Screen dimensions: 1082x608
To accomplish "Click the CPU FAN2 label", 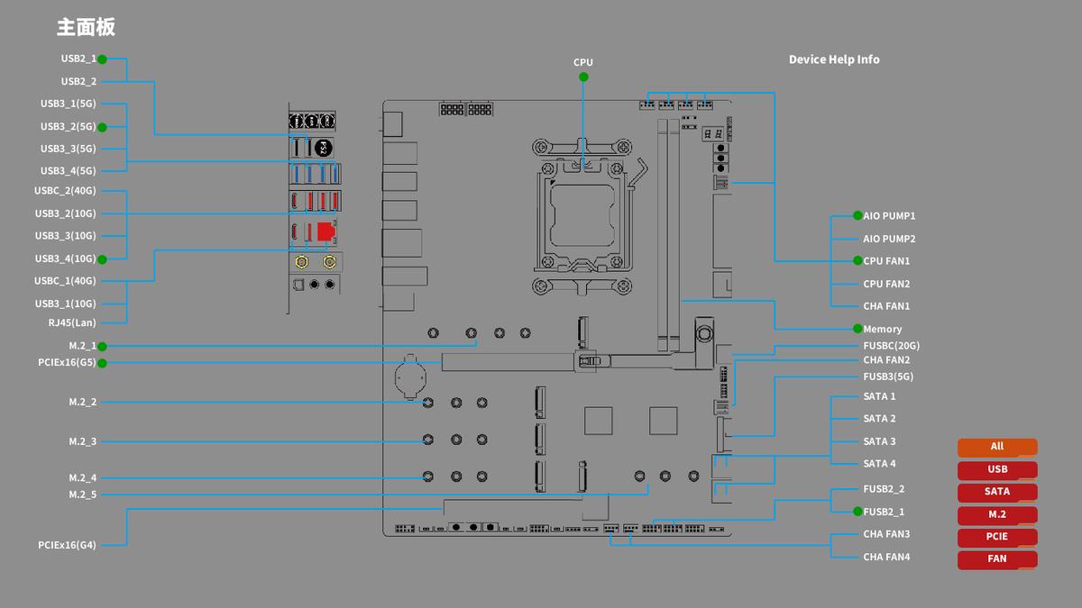I will pyautogui.click(x=886, y=284).
